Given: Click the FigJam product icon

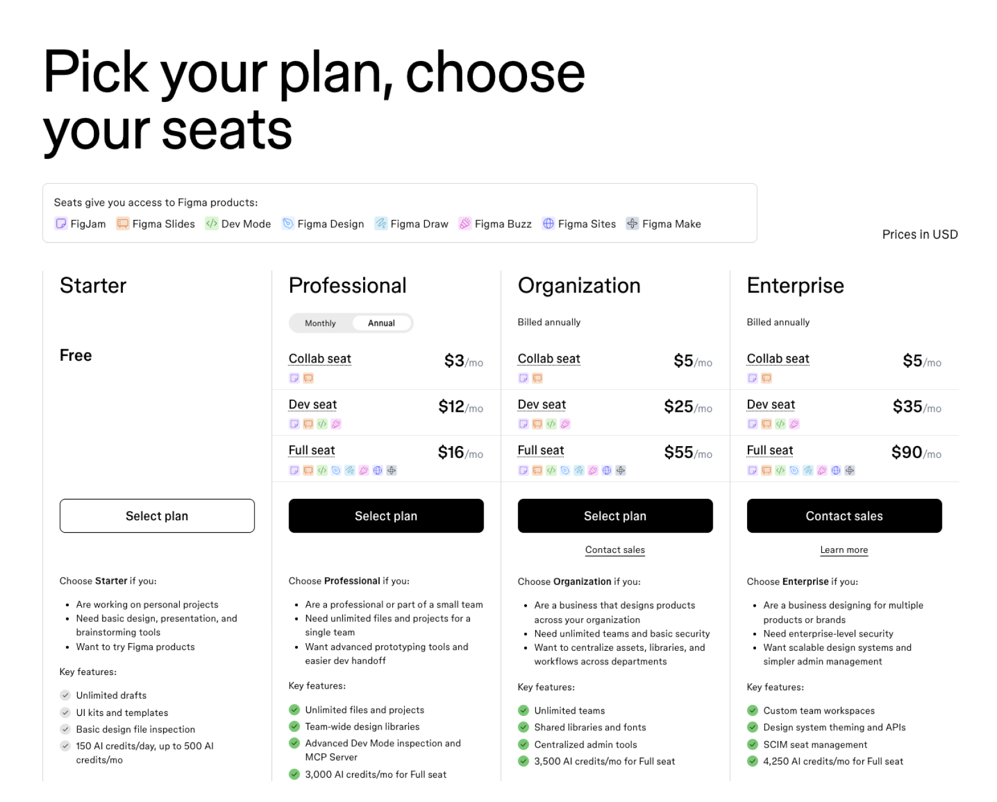Looking at the screenshot, I should coord(61,224).
